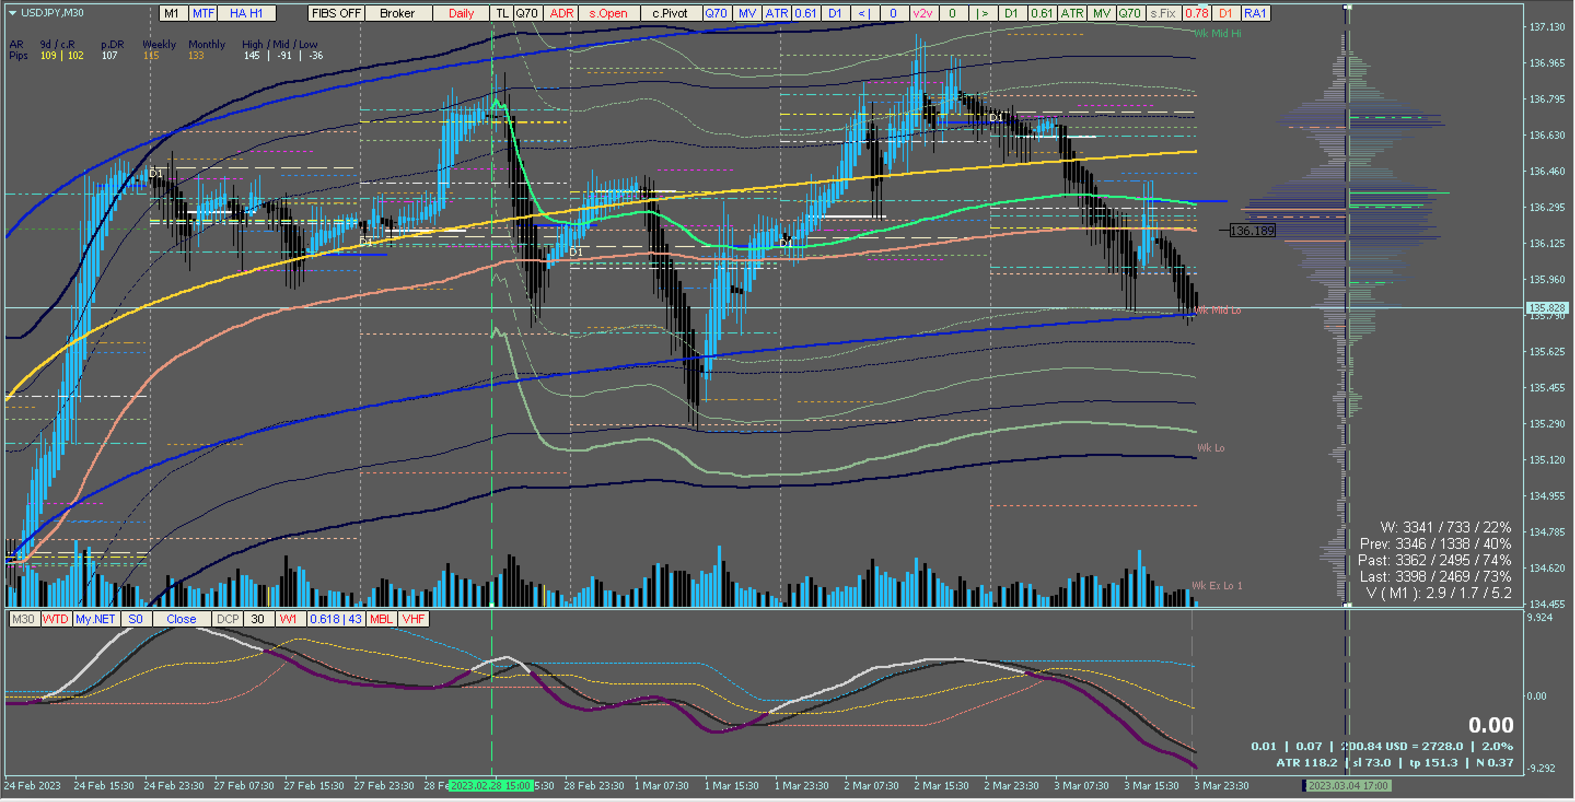Click the TL trendline button
This screenshot has width=1575, height=802.
(x=502, y=13)
